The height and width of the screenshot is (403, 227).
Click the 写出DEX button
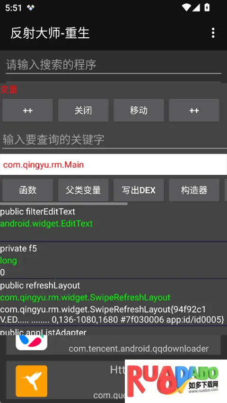(139, 190)
